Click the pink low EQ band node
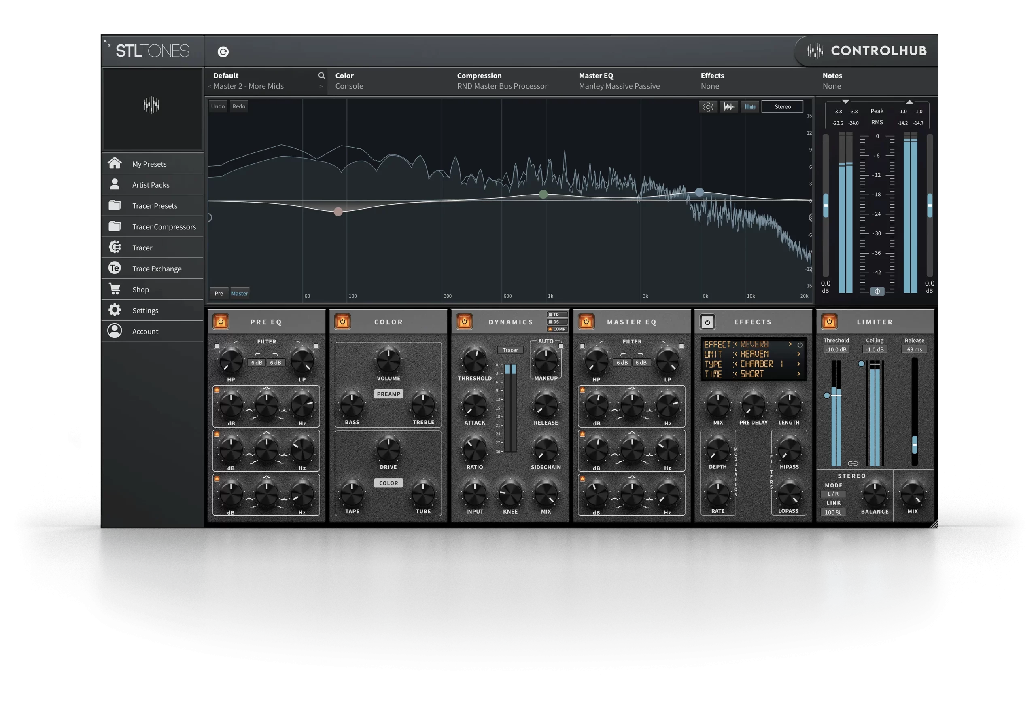This screenshot has width=1036, height=709. (x=338, y=212)
